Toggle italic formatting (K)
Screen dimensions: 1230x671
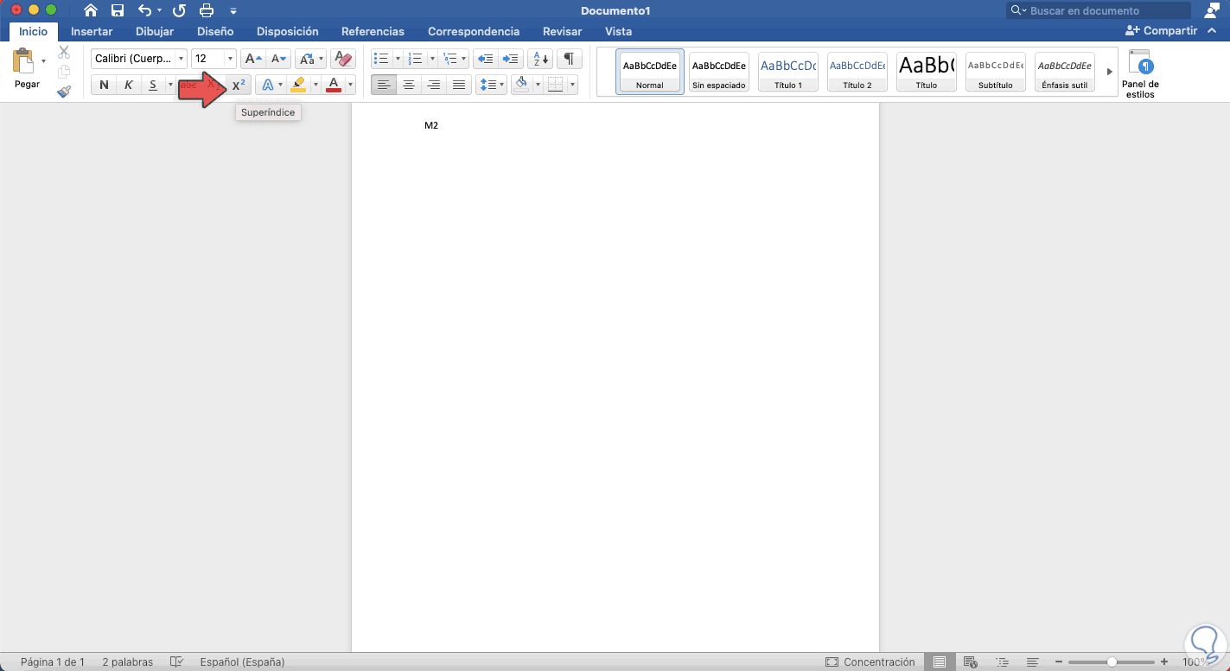click(129, 85)
